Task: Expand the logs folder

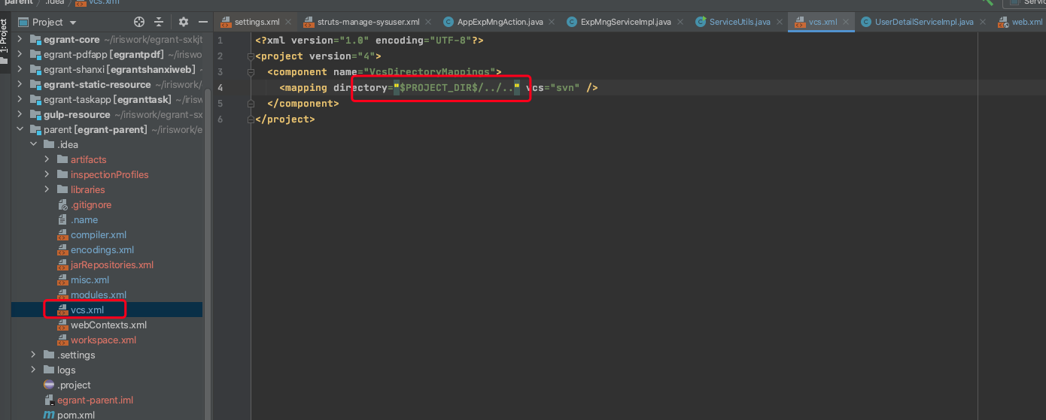Action: coord(33,370)
